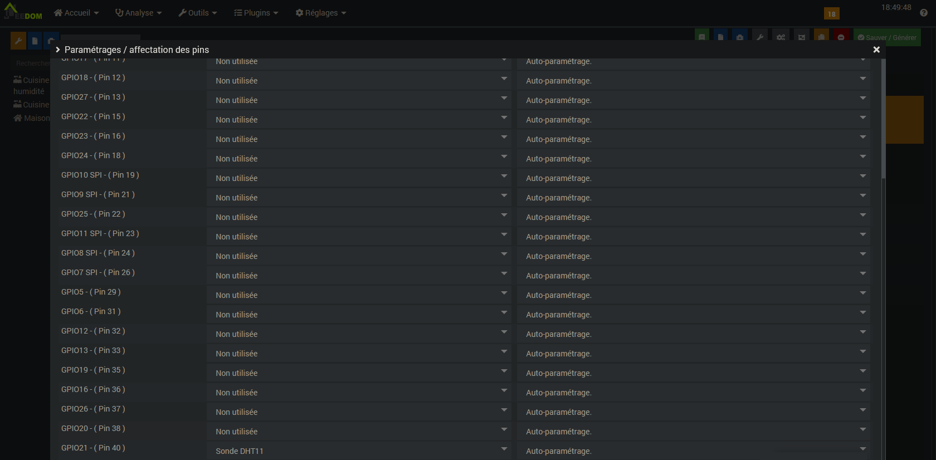Open the Réglages menu

coord(321,13)
